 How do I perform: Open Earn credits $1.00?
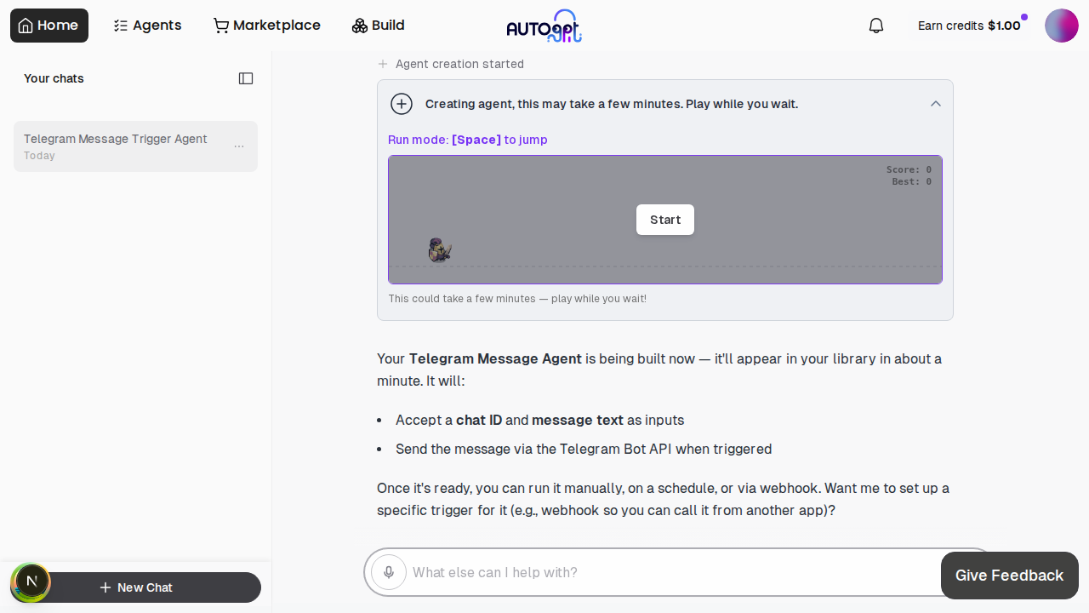click(x=969, y=26)
